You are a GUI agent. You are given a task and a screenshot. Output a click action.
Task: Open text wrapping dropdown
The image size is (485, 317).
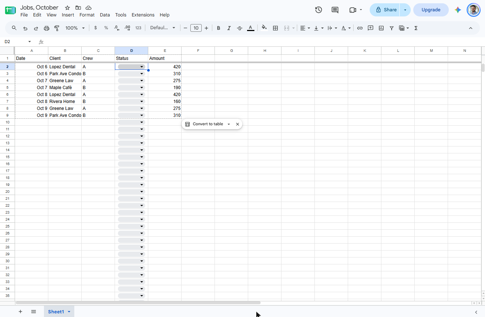pyautogui.click(x=332, y=28)
